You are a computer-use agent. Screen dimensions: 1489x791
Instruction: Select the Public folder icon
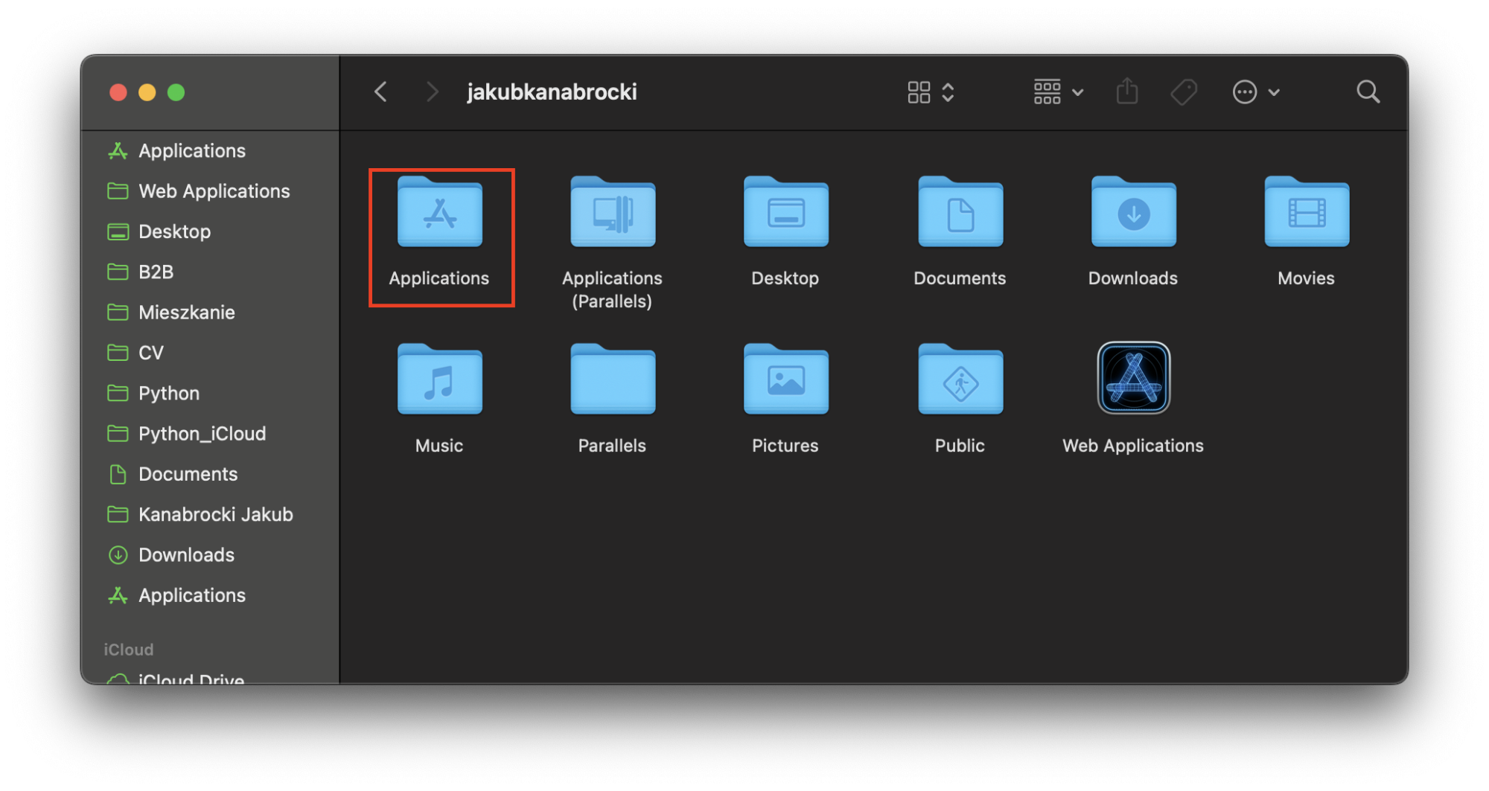[x=960, y=380]
